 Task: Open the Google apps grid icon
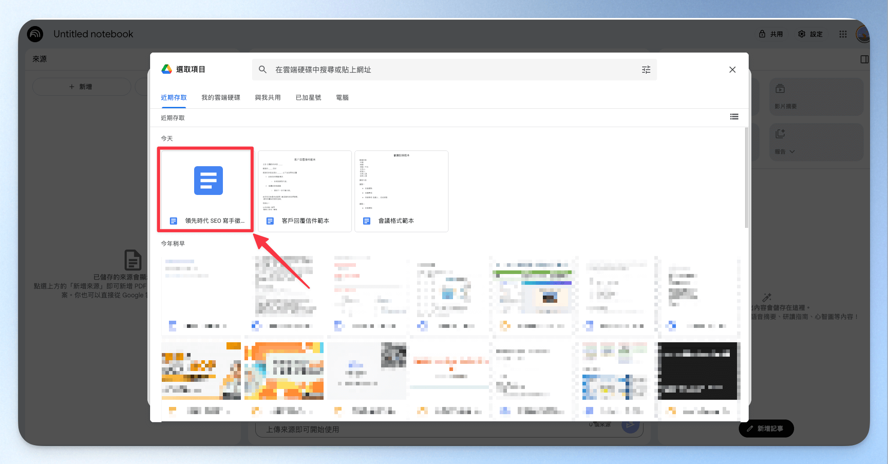843,34
